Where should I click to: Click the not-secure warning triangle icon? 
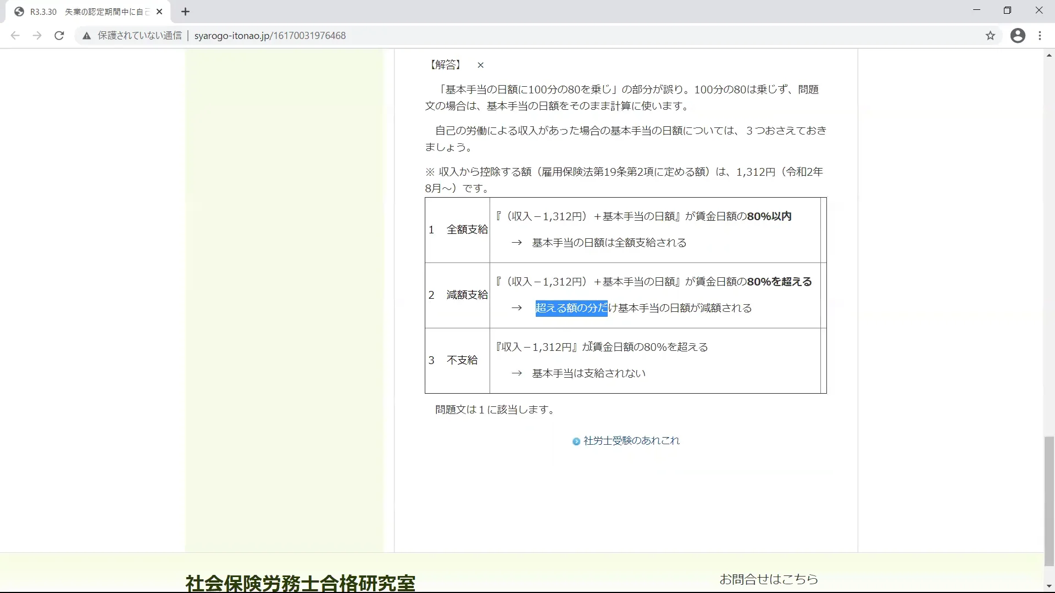point(86,36)
